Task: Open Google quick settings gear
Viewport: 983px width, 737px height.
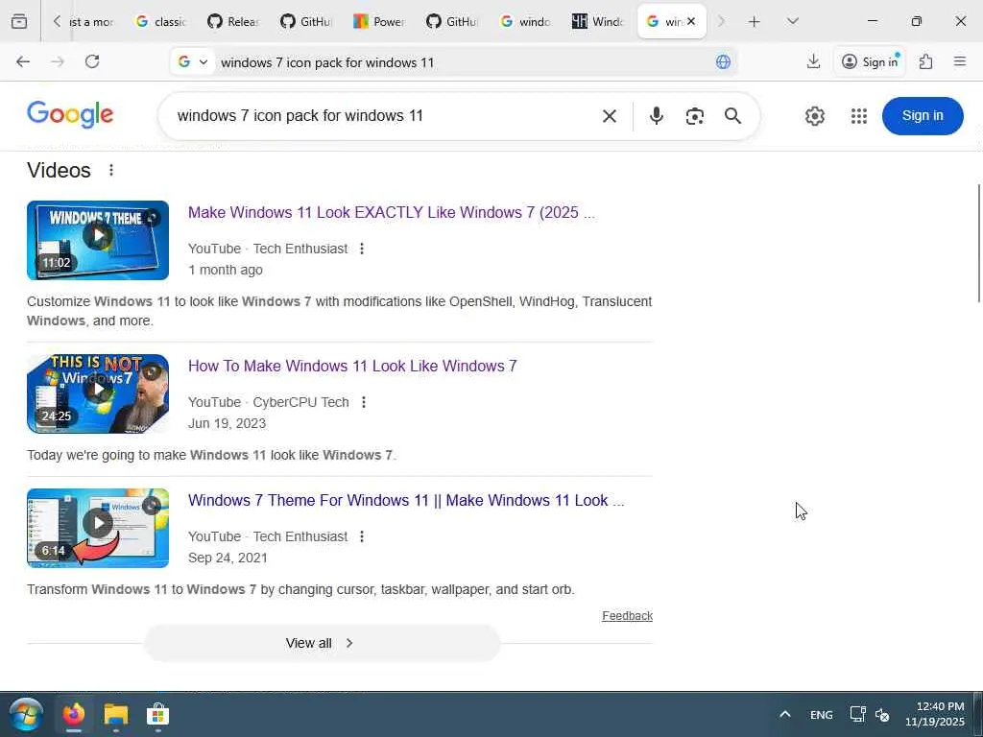Action: 814,116
